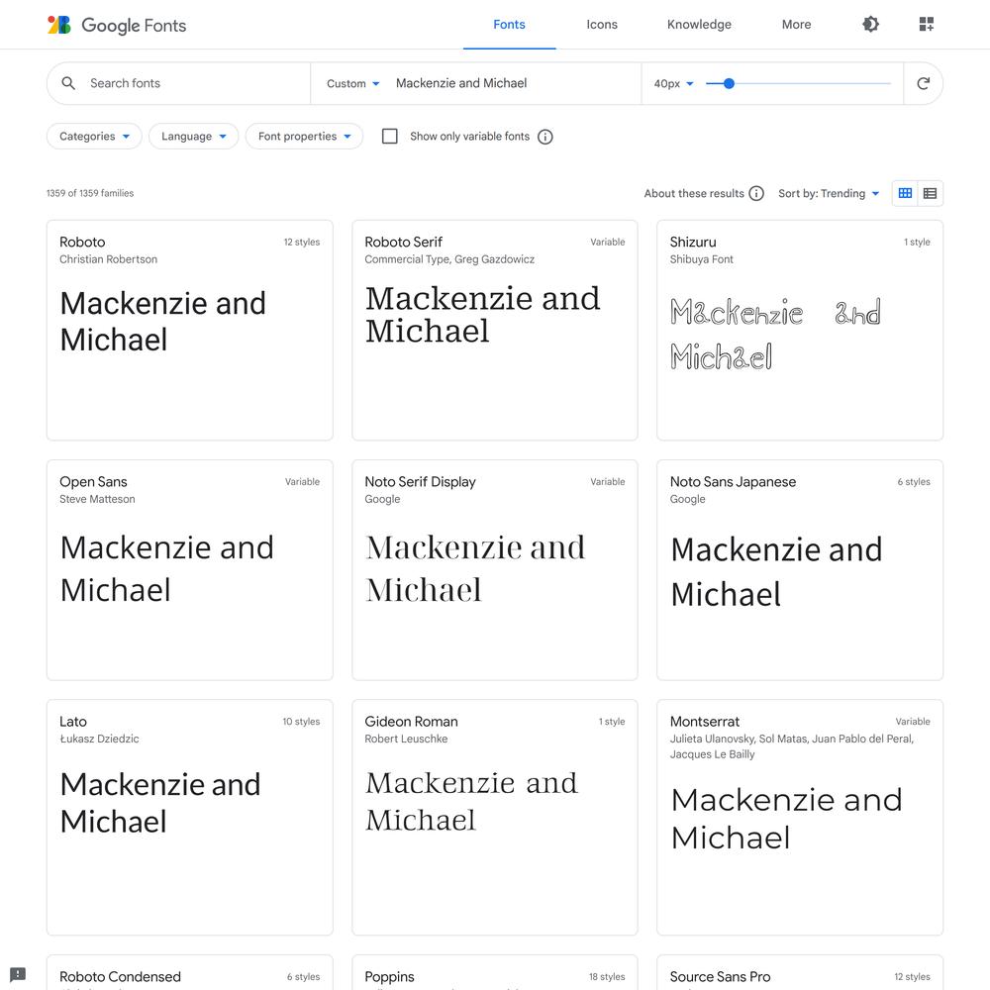Screen dimensions: 990x990
Task: Click the Google Fonts logo
Action: (117, 26)
